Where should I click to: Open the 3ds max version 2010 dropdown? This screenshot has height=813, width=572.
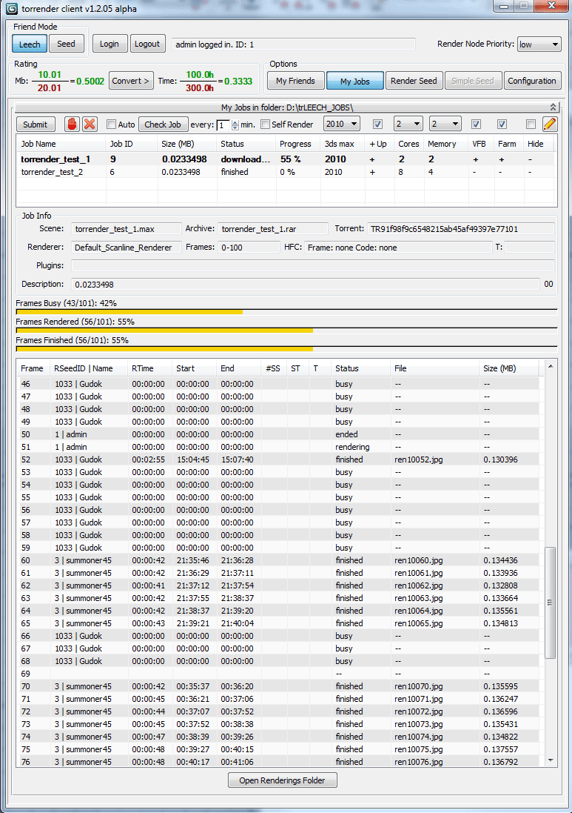pyautogui.click(x=342, y=124)
